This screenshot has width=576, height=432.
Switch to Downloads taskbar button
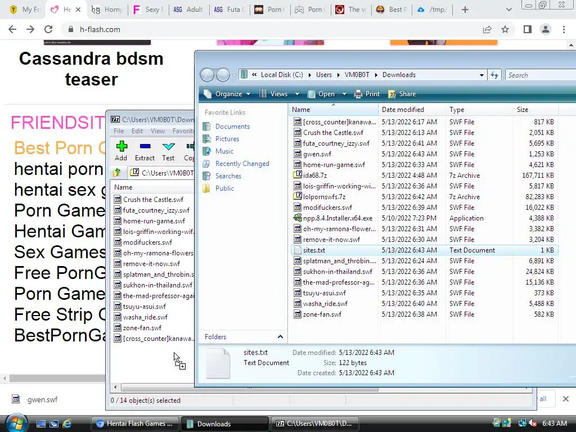click(224, 424)
